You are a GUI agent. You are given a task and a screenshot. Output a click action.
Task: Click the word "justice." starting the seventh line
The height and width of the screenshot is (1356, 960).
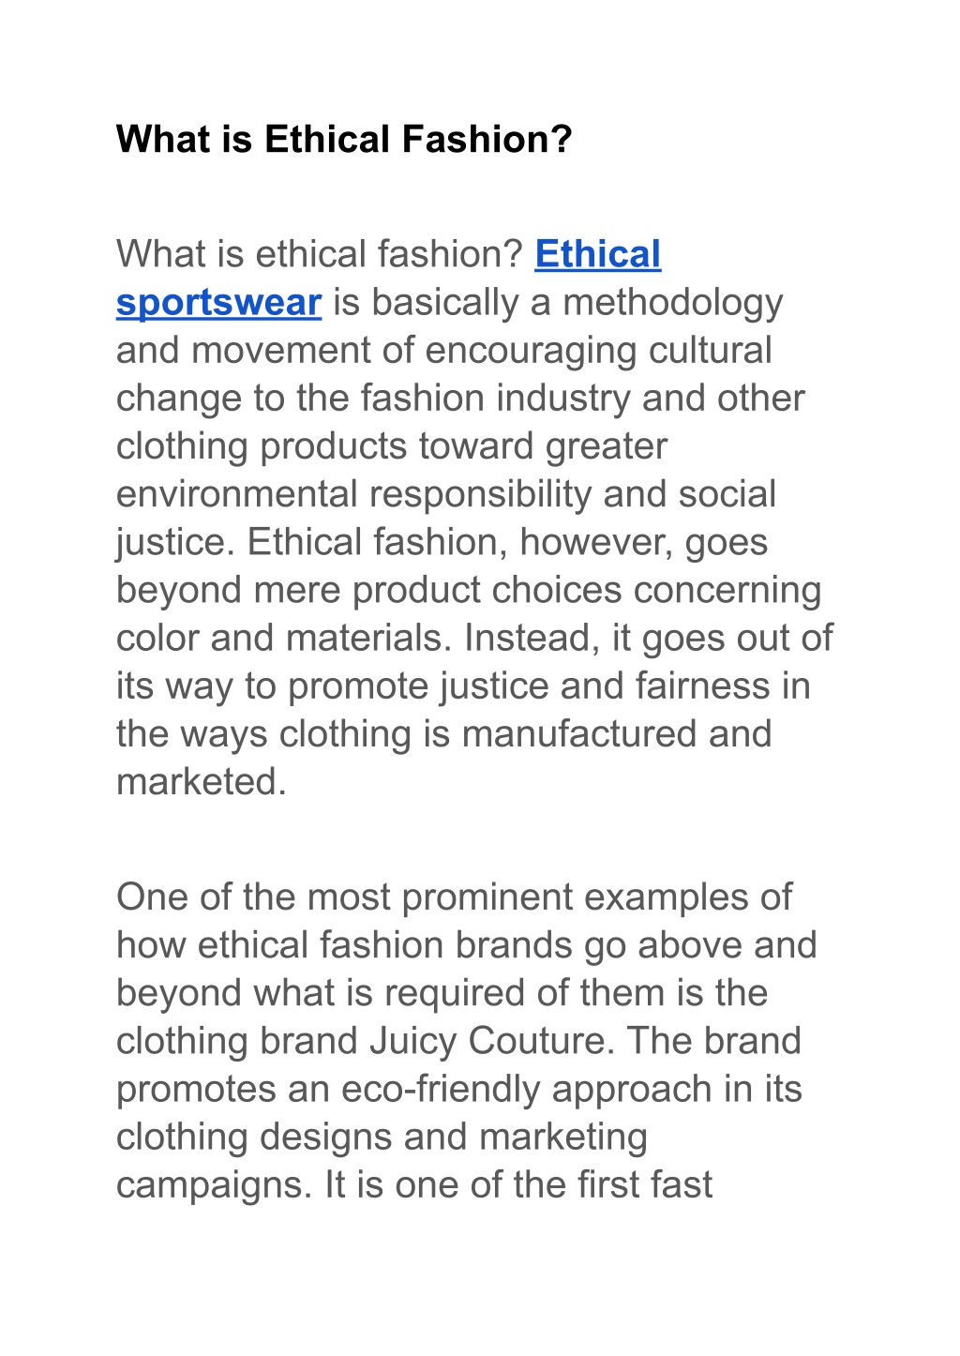click(175, 542)
